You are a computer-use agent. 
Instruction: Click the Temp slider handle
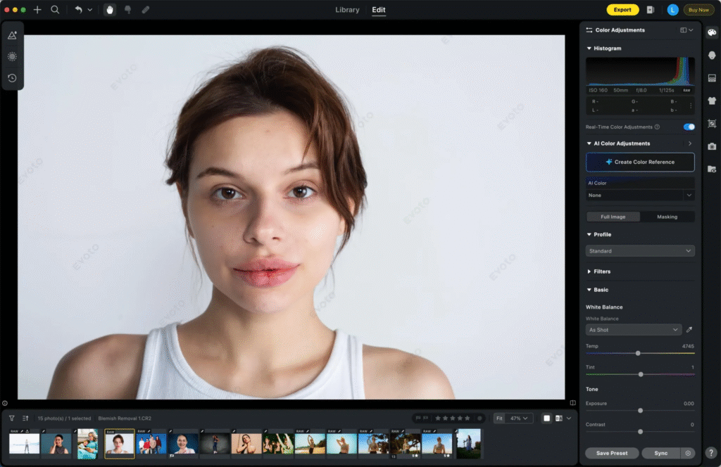tap(638, 353)
